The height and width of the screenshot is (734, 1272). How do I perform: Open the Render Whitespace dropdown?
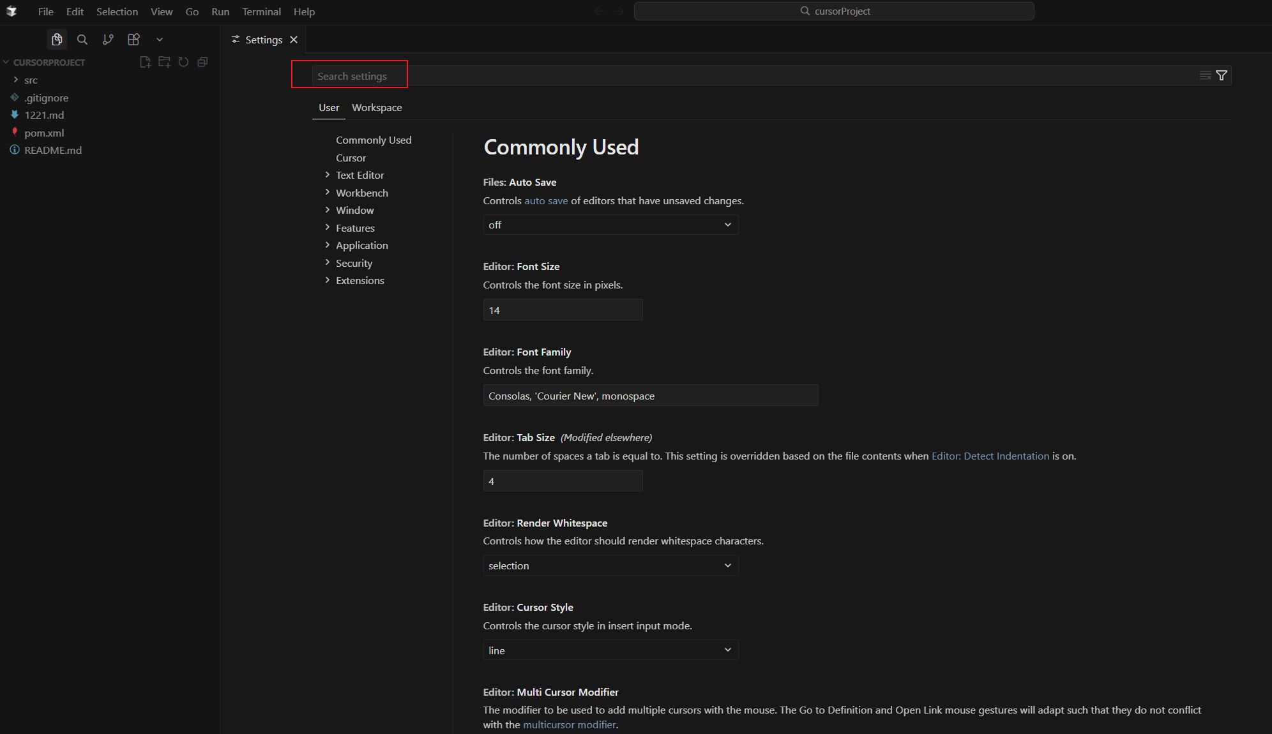click(610, 565)
